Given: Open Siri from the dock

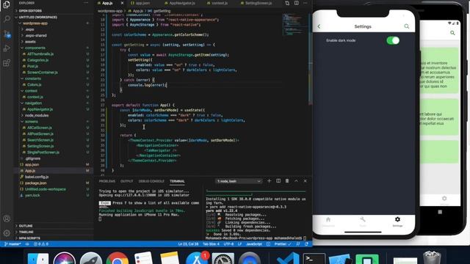Looking at the screenshot, I should pyautogui.click(x=64, y=259).
